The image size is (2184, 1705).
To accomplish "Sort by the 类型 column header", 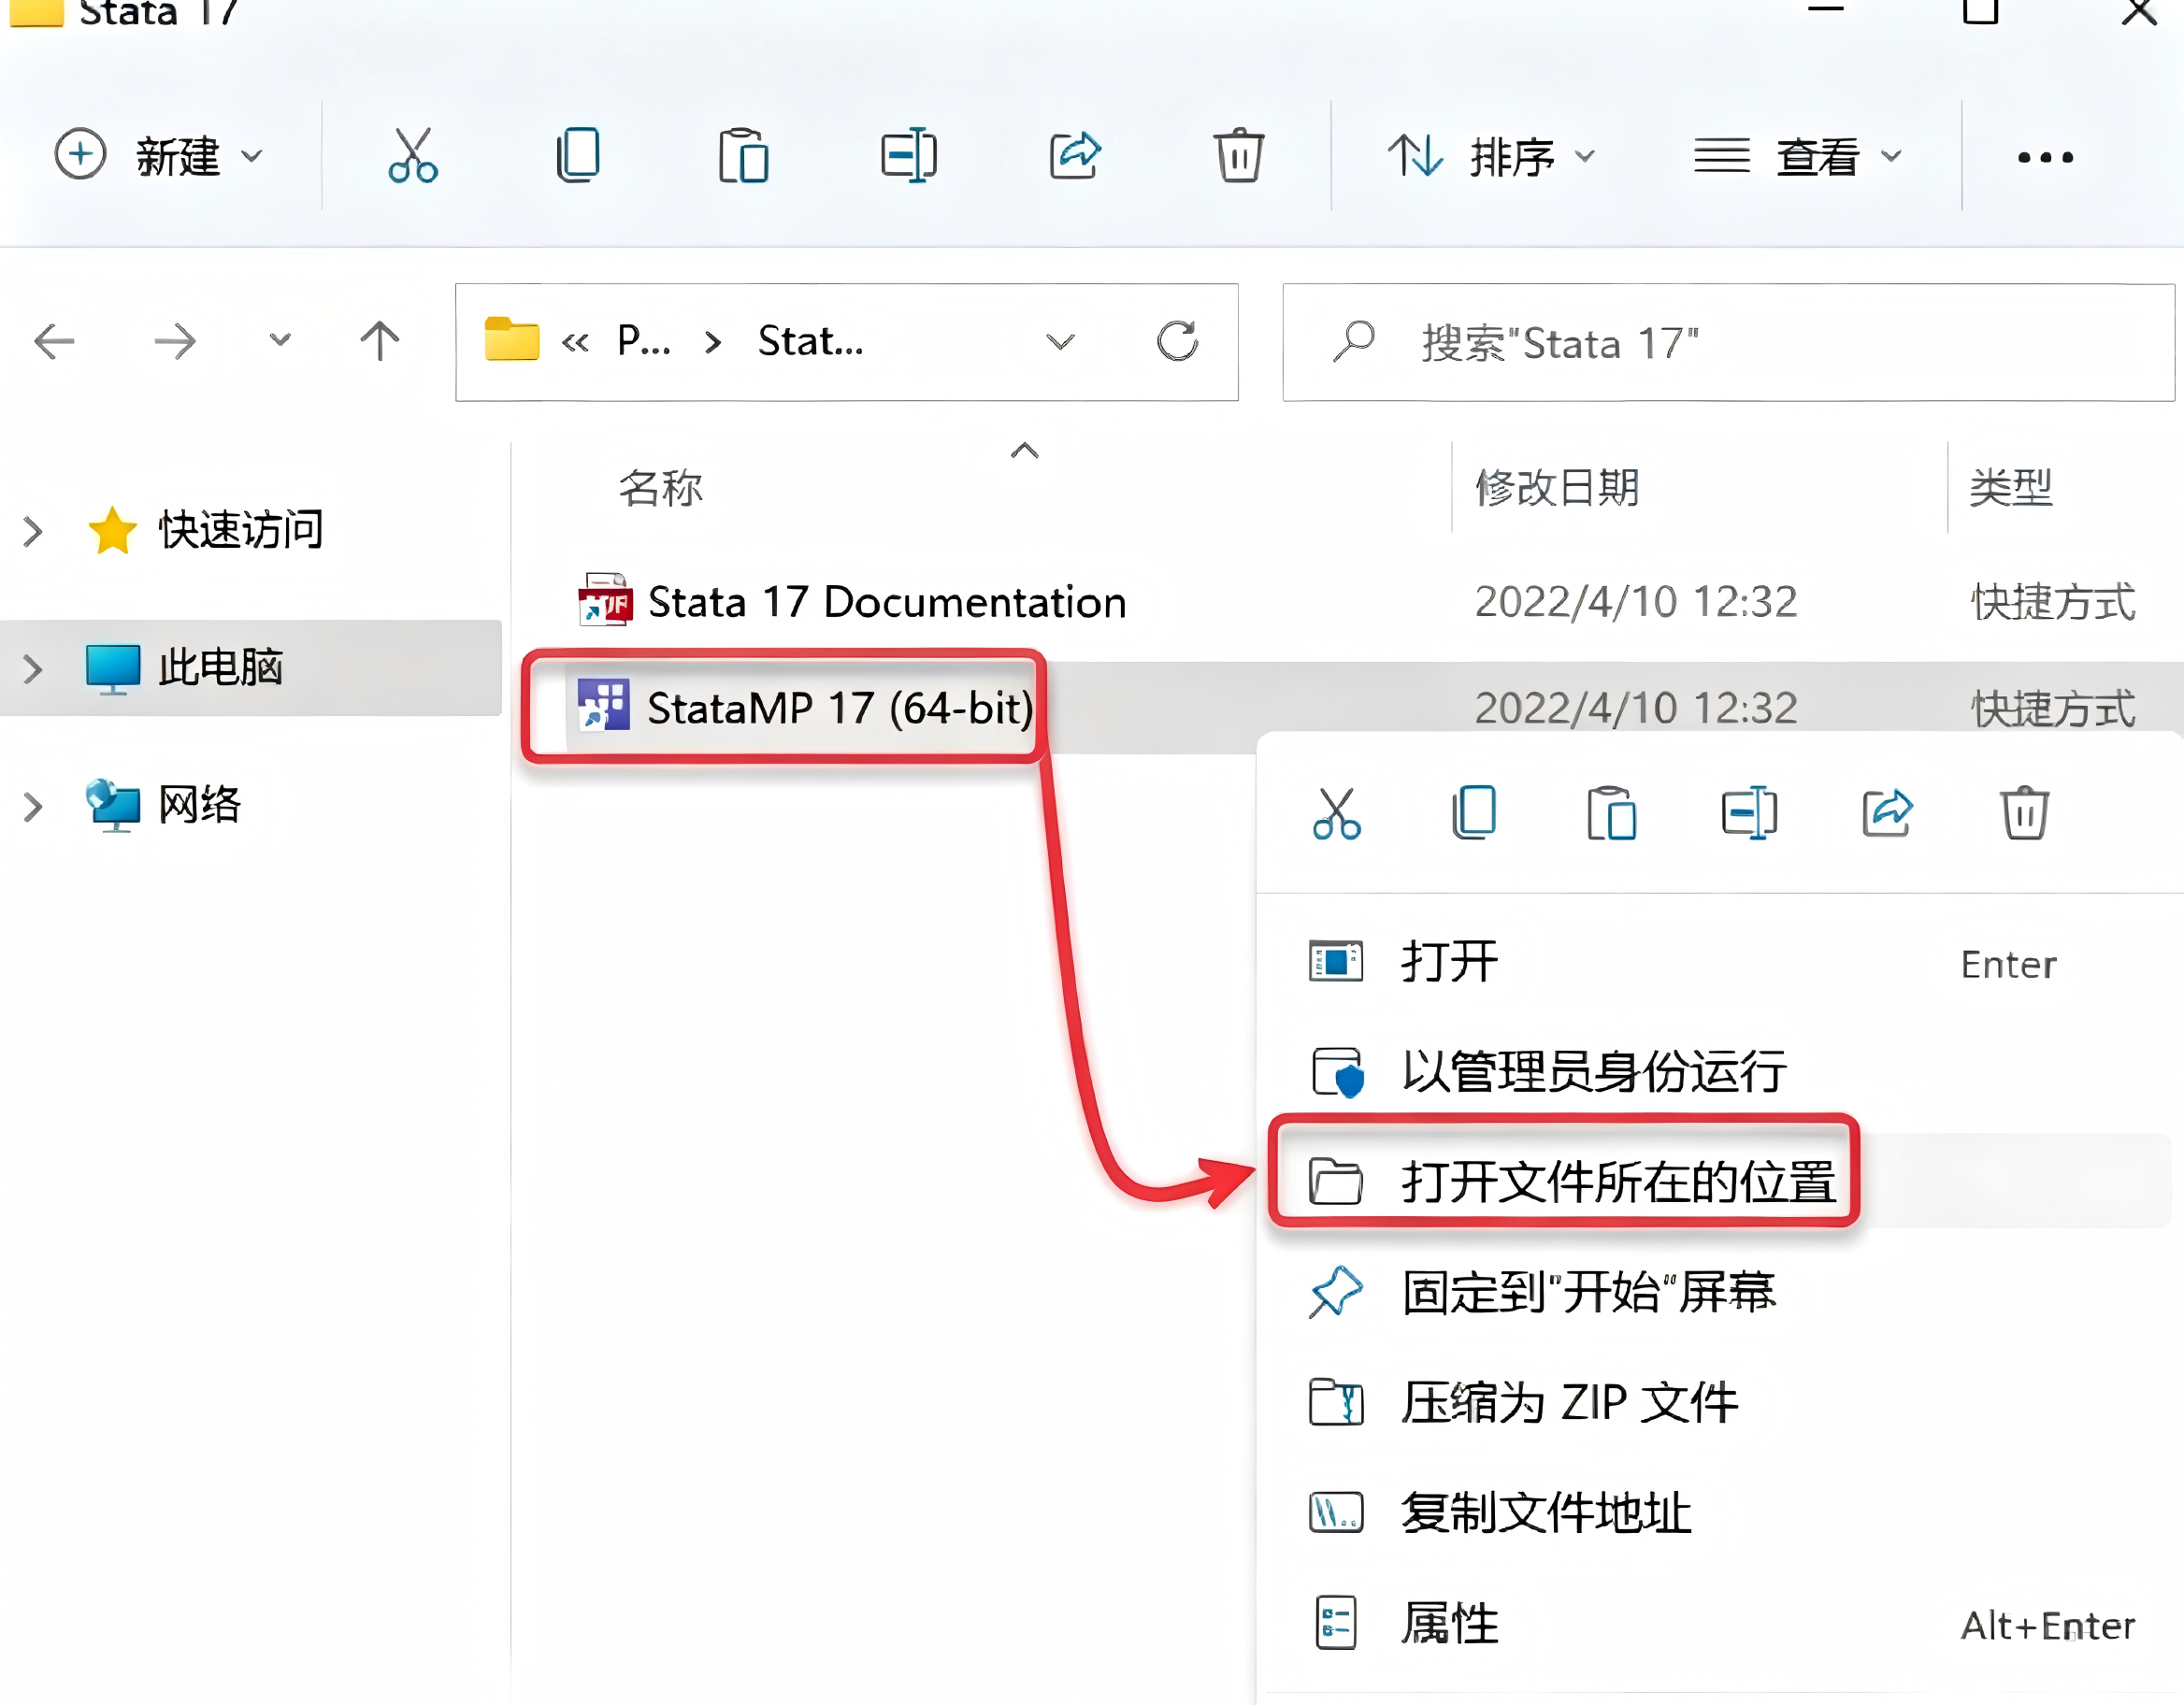I will (2011, 488).
